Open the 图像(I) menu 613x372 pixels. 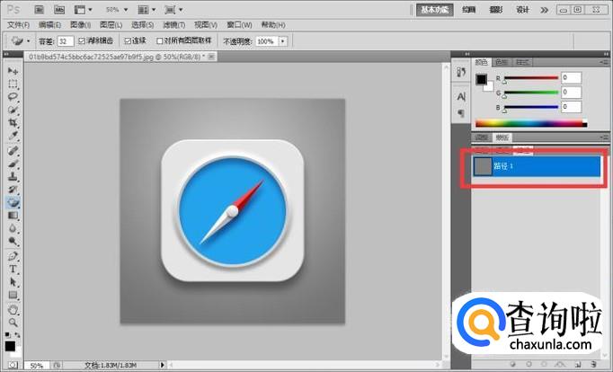(x=81, y=25)
